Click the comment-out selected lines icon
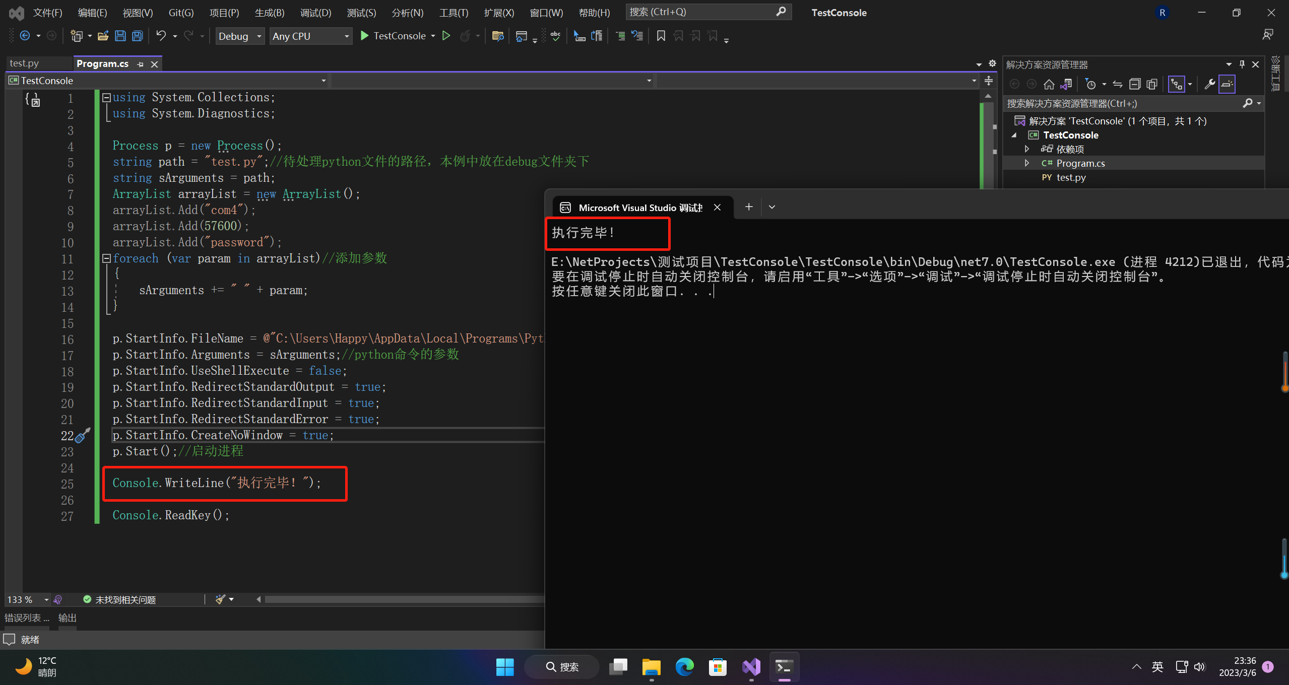The height and width of the screenshot is (685, 1289). [620, 36]
